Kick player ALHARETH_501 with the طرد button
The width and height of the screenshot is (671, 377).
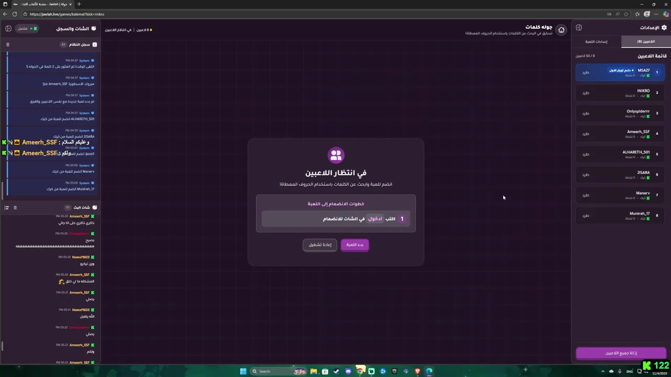tap(586, 154)
